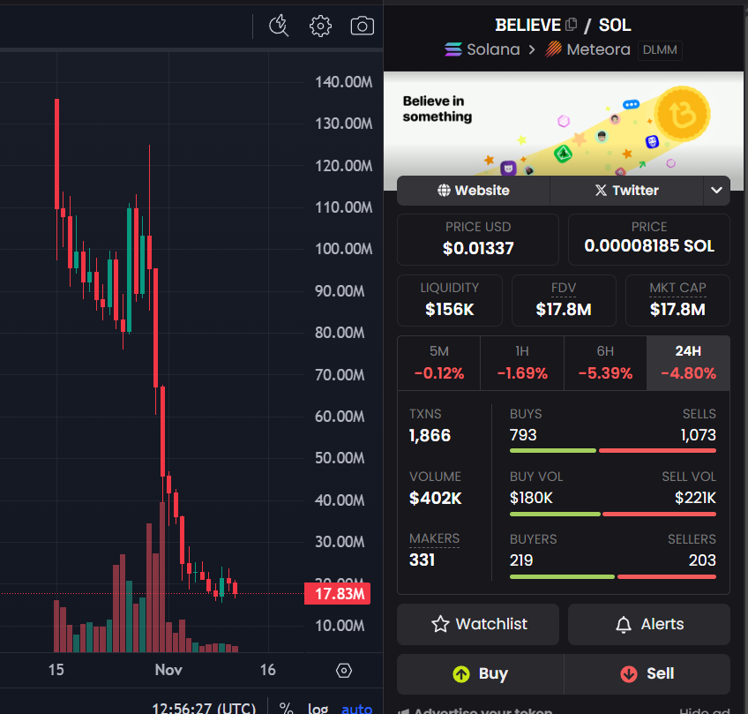Toggle percentage scale on chart
The height and width of the screenshot is (714, 748).
[x=286, y=709]
